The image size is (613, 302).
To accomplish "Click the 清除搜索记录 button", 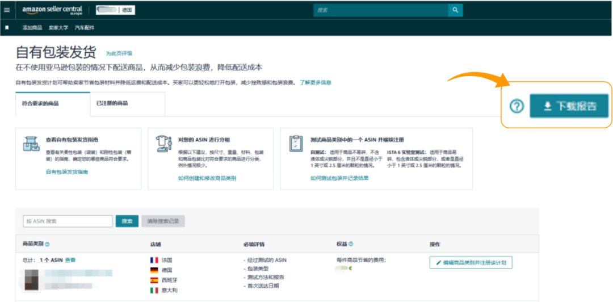I will pyautogui.click(x=163, y=221).
